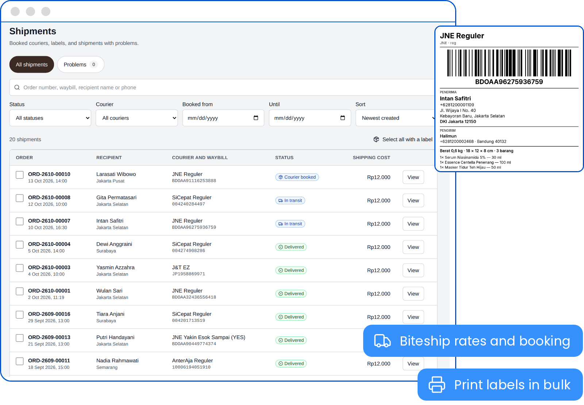584x405 pixels.
Task: Click waybill BDOAA91116253888
Action: click(194, 181)
